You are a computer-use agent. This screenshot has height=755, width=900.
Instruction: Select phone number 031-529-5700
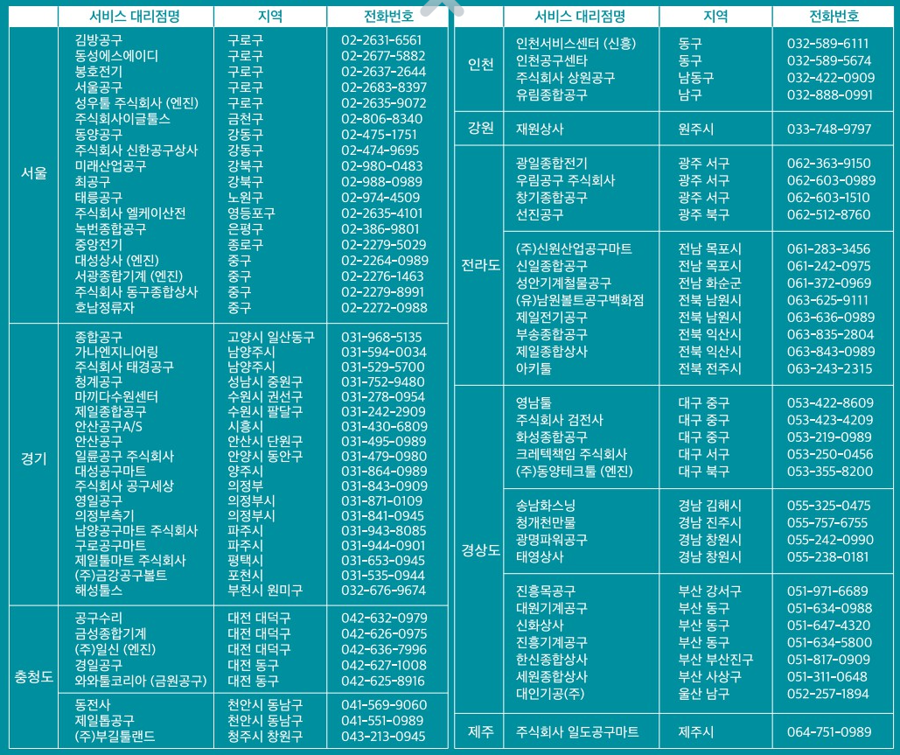383,367
